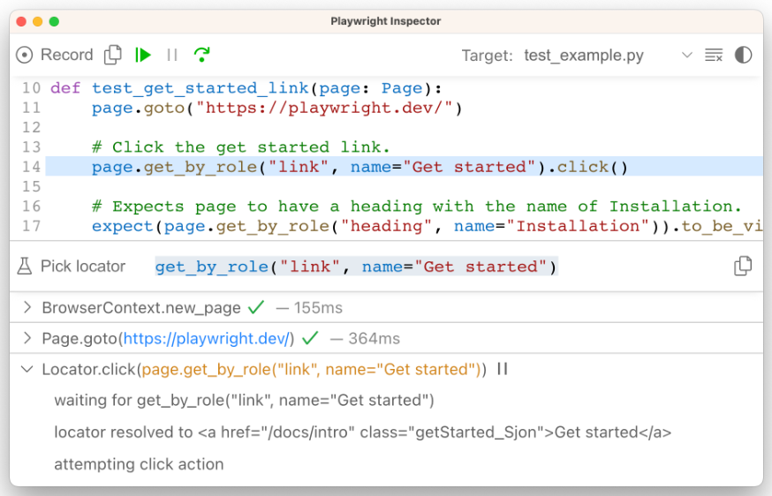Click the locator text input field

coord(442,267)
